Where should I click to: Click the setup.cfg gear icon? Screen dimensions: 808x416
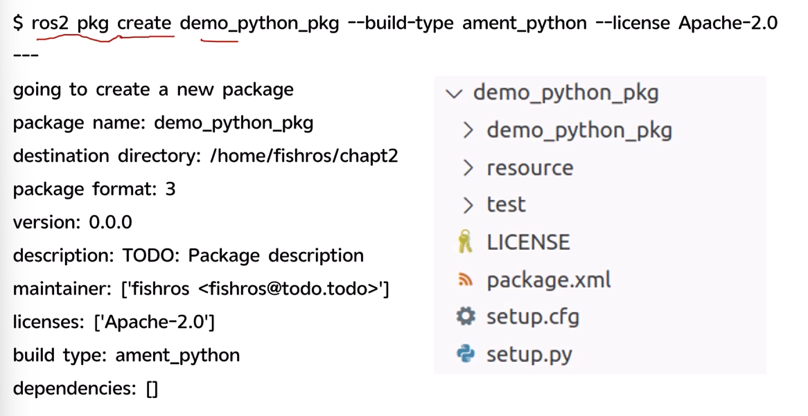(465, 316)
